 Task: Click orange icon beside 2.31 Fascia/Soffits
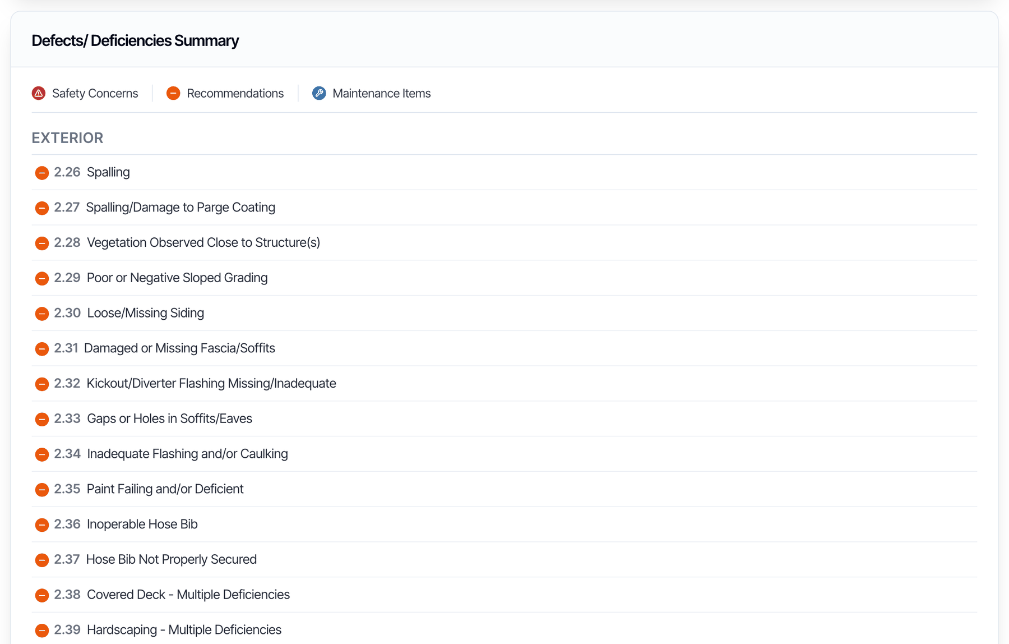pos(42,349)
